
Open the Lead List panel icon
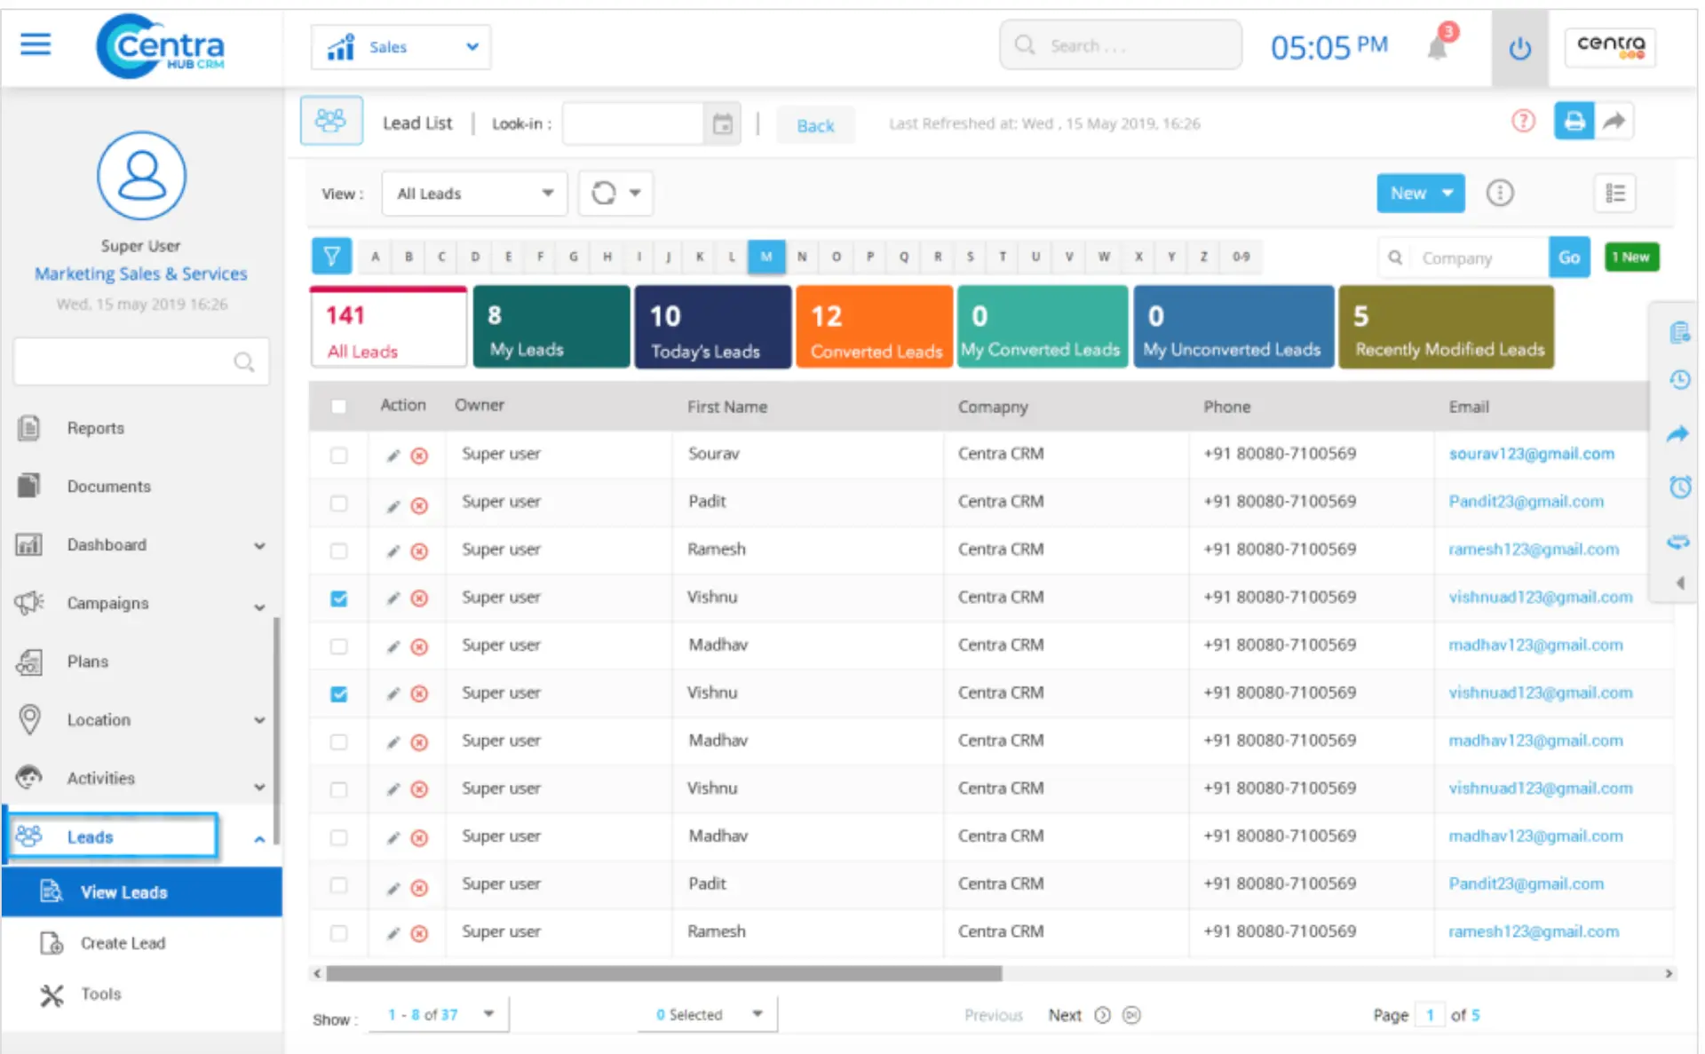point(331,120)
